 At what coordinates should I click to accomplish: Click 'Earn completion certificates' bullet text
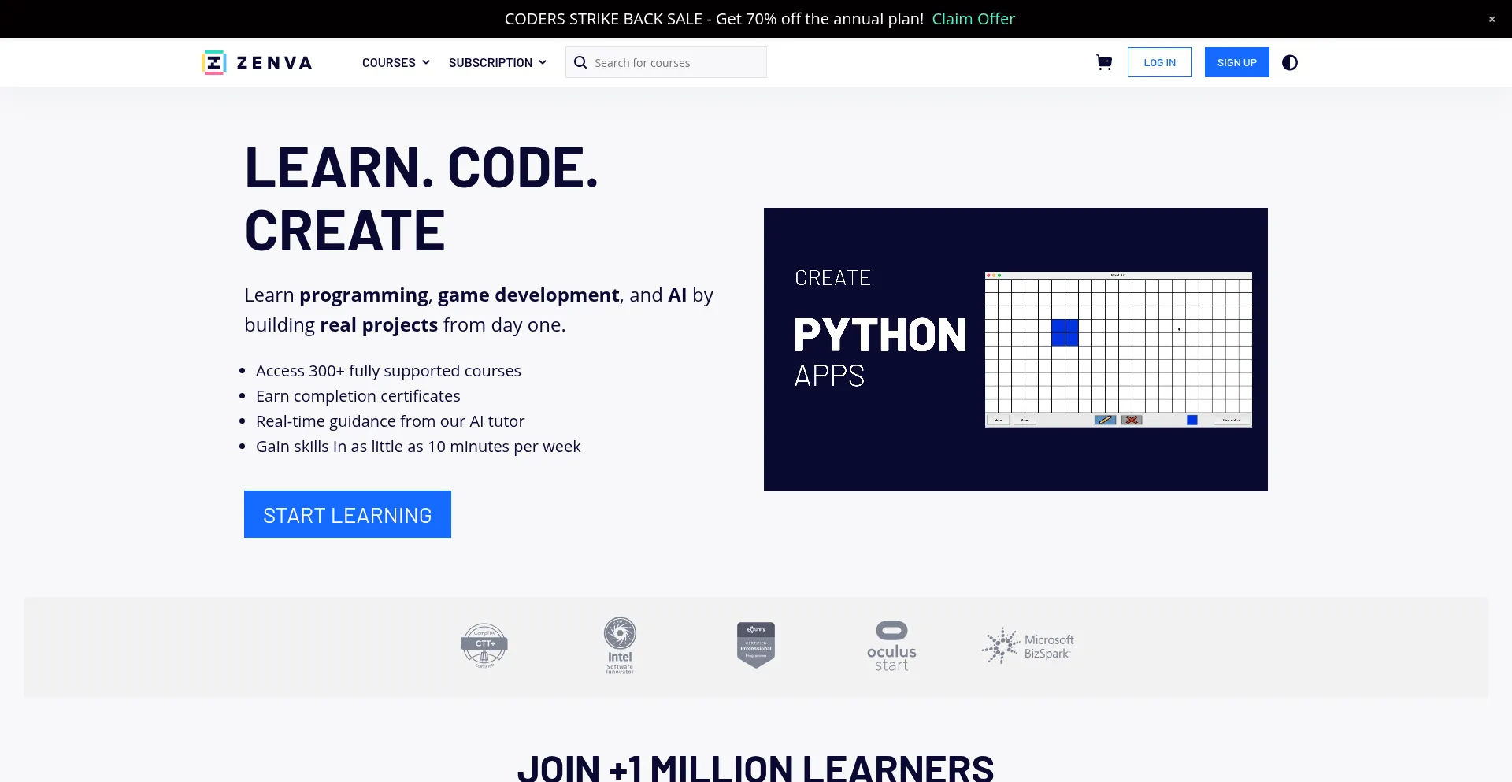pyautogui.click(x=358, y=396)
